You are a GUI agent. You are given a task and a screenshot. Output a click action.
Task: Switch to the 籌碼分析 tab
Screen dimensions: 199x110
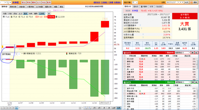coord(127,7)
